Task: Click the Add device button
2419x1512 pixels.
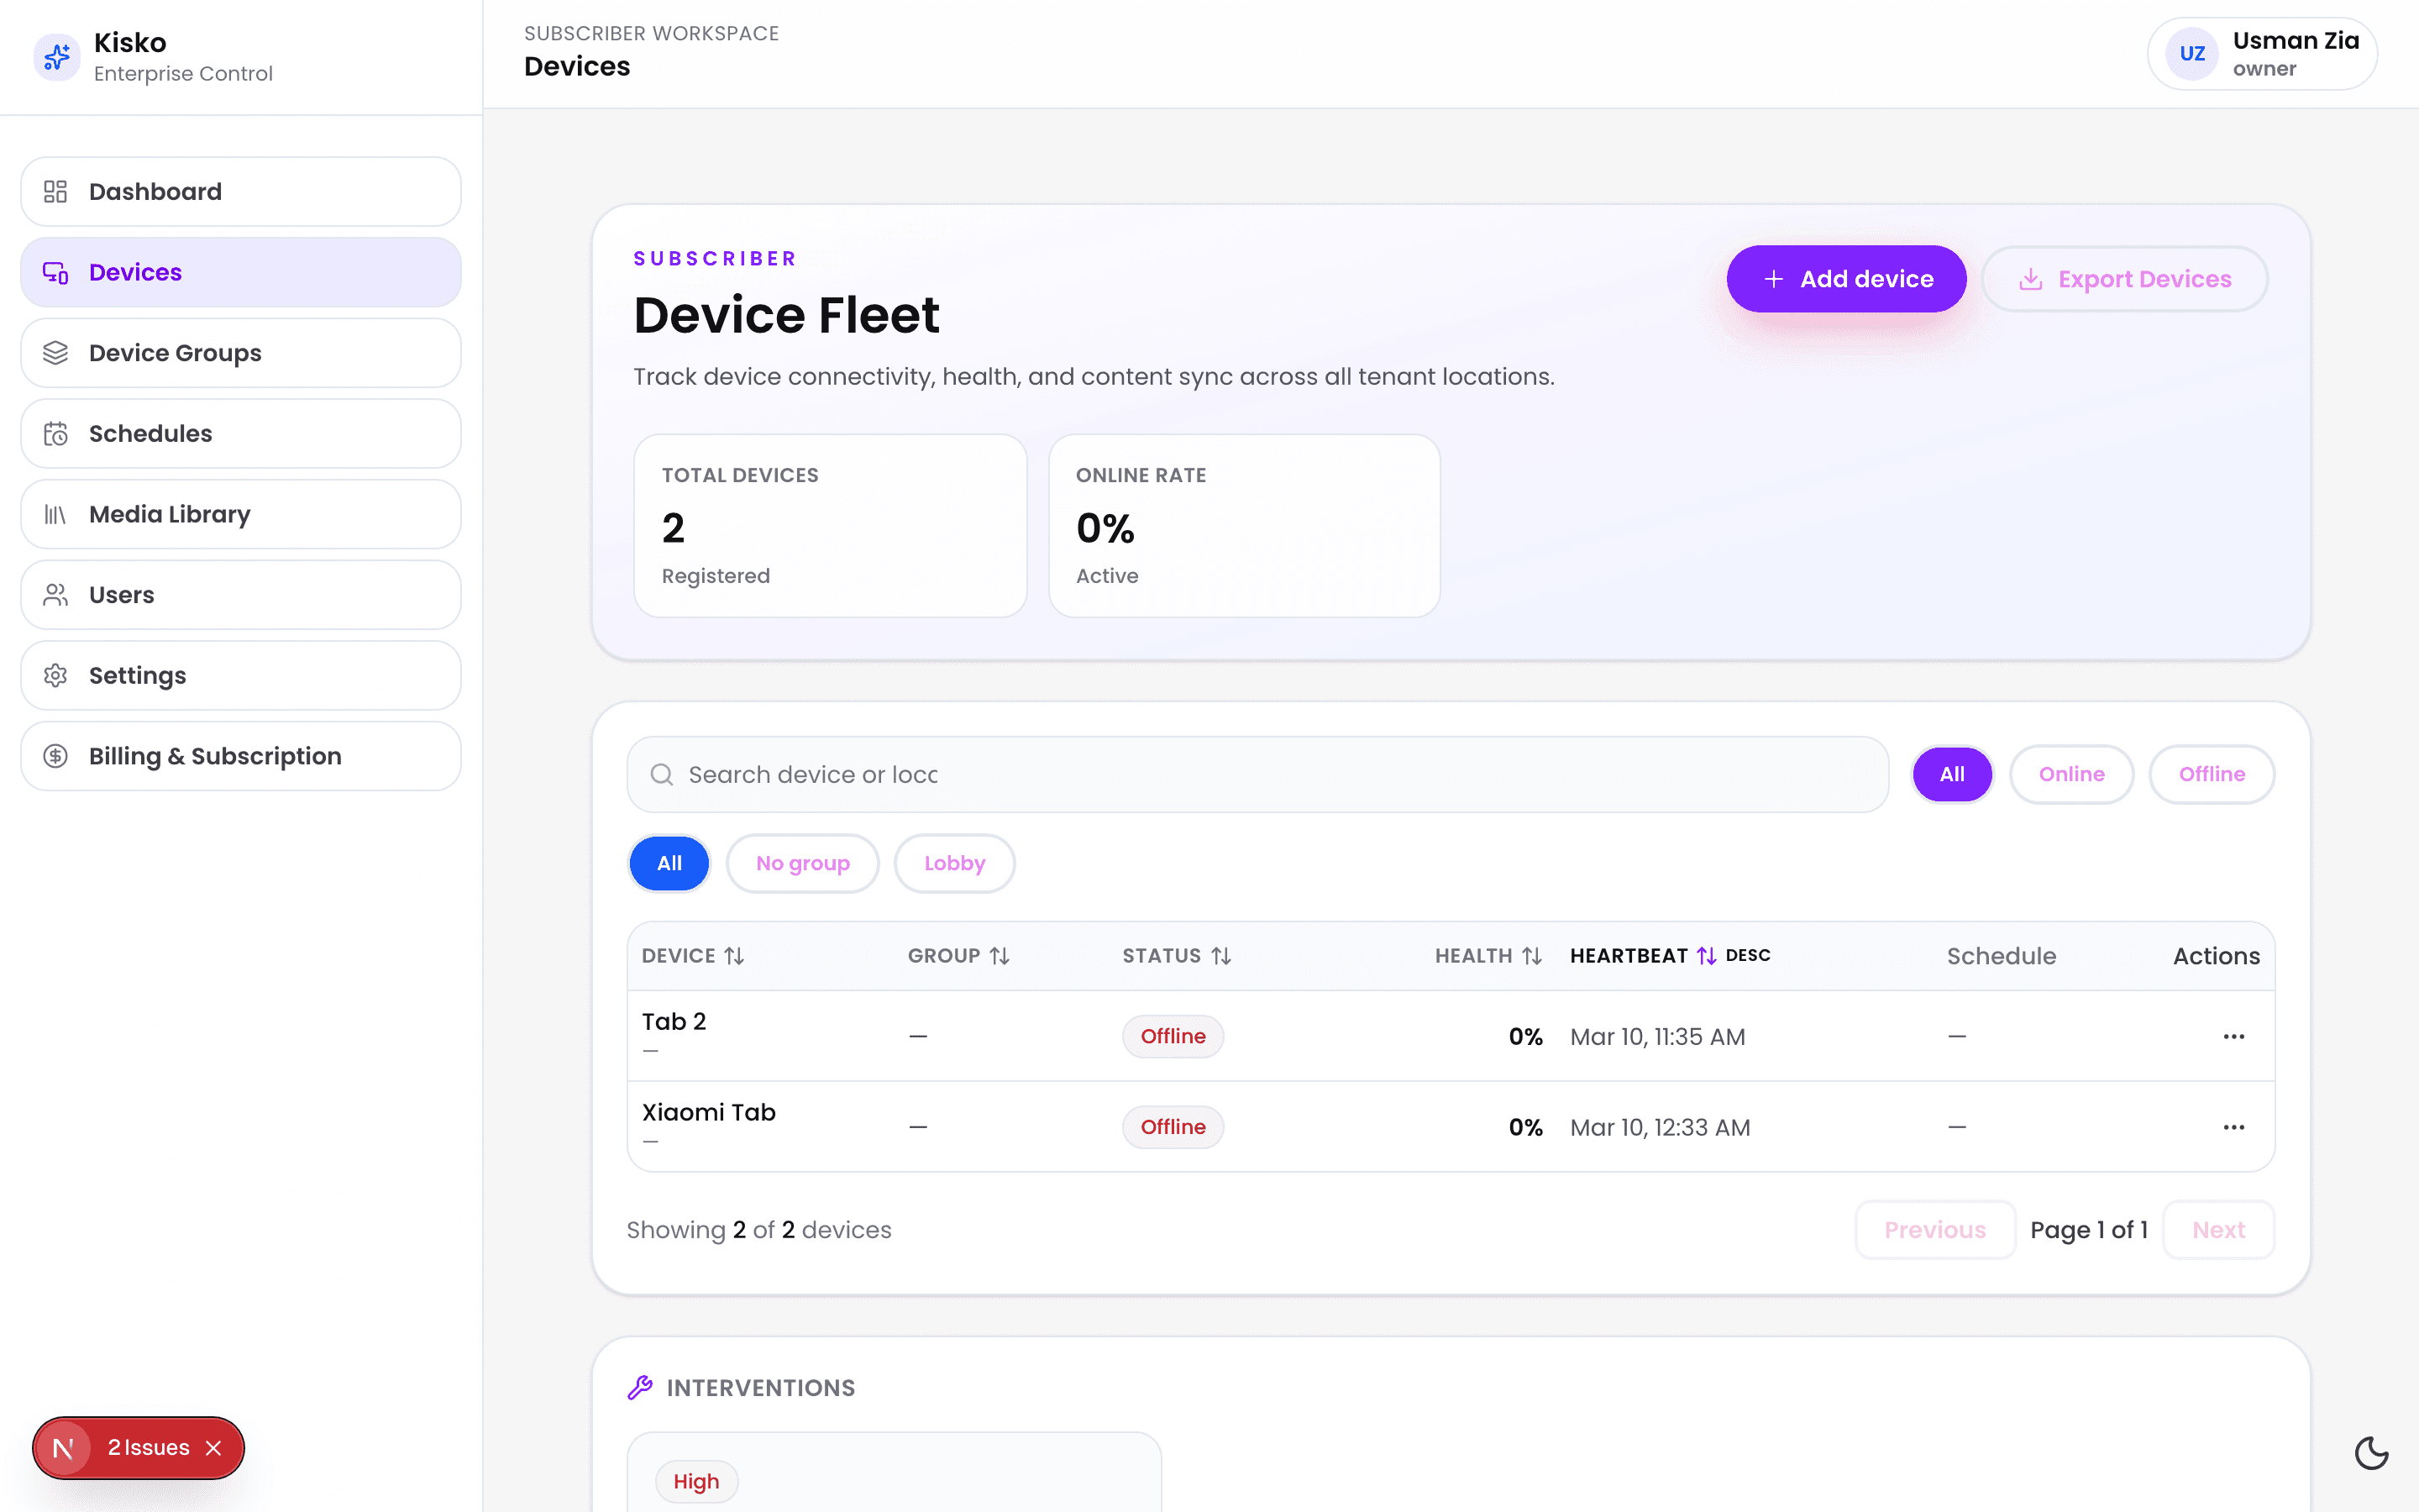Action: coord(1846,279)
